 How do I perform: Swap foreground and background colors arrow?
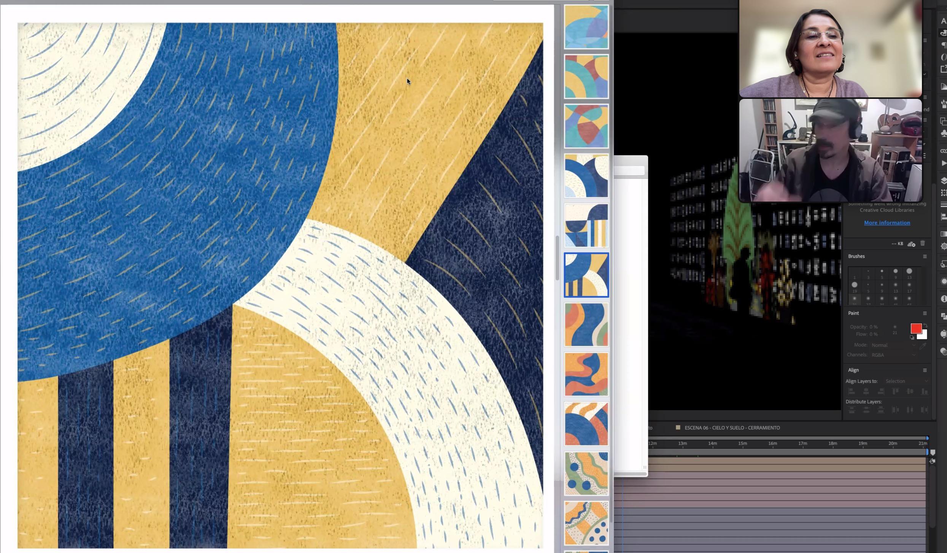(925, 326)
